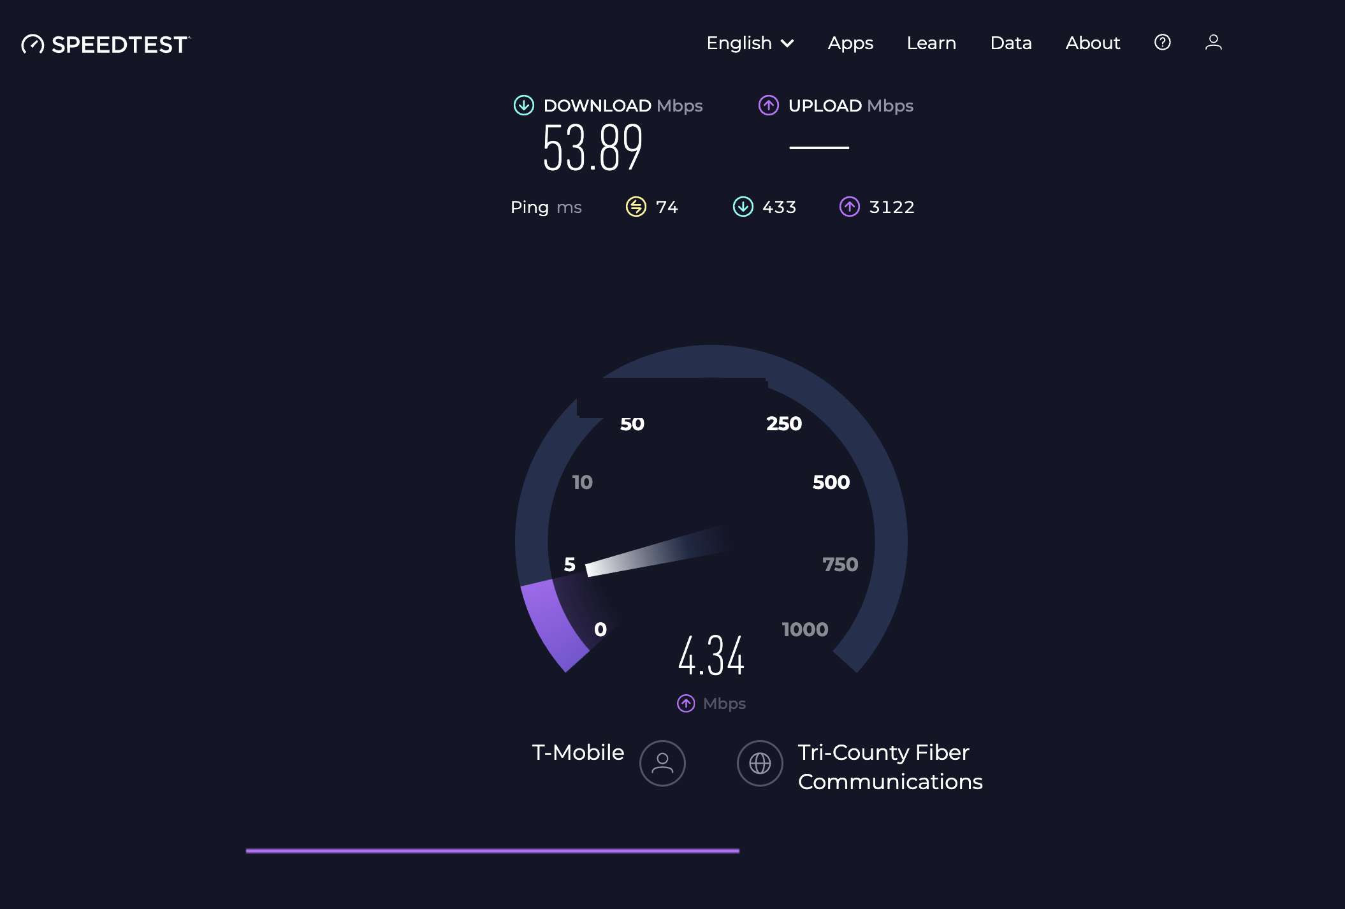This screenshot has height=909, width=1345.
Task: Click the download latency icon near 433
Action: click(743, 207)
